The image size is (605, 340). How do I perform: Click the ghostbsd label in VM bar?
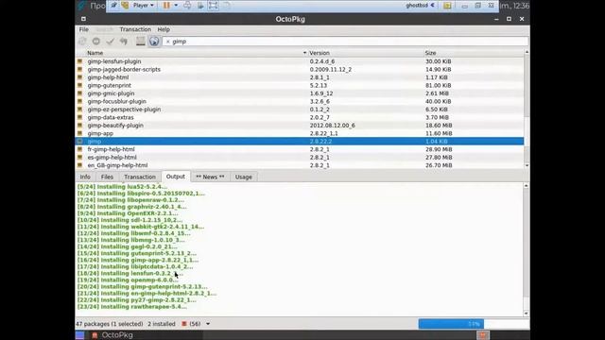pos(417,6)
